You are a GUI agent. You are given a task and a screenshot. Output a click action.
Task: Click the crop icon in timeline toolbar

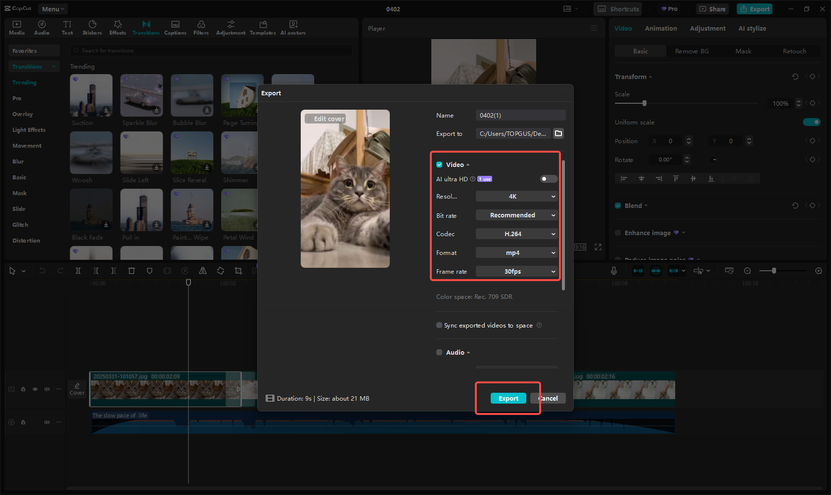pos(238,271)
